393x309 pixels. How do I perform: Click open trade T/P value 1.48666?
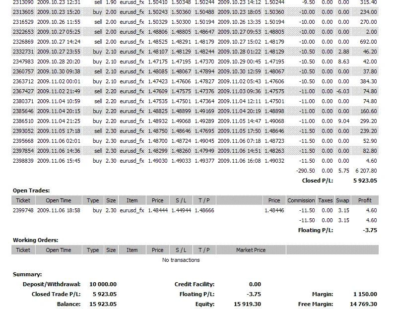point(204,210)
